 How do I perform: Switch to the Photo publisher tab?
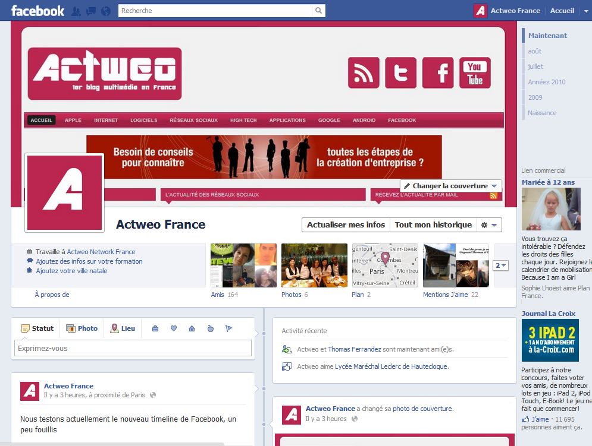pyautogui.click(x=82, y=328)
